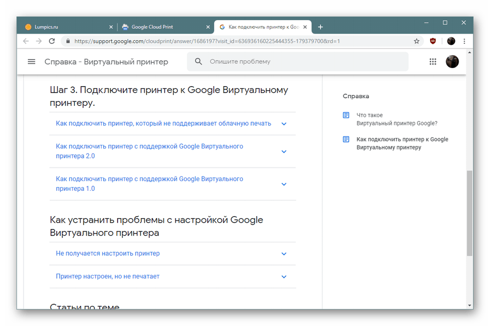This screenshot has height=326, width=490.
Task: Open the Chrome three-dot menu
Action: (x=464, y=41)
